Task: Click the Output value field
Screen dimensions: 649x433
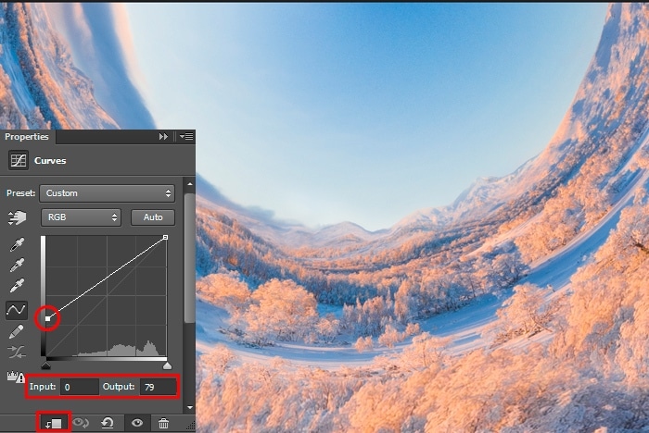Action: (x=156, y=386)
